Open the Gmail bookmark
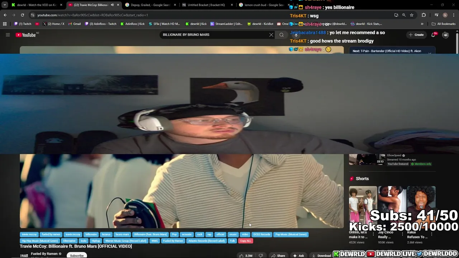This screenshot has width=459, height=258. 74,24
